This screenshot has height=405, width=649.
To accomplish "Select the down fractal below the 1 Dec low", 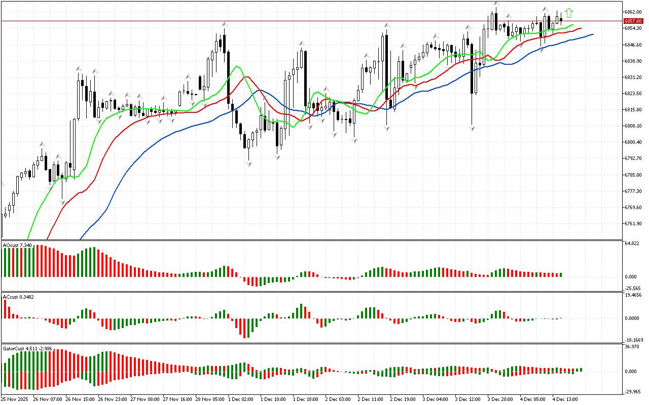I will [248, 164].
